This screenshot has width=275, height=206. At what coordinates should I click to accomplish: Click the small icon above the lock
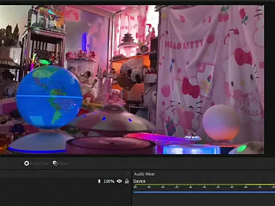click(128, 173)
